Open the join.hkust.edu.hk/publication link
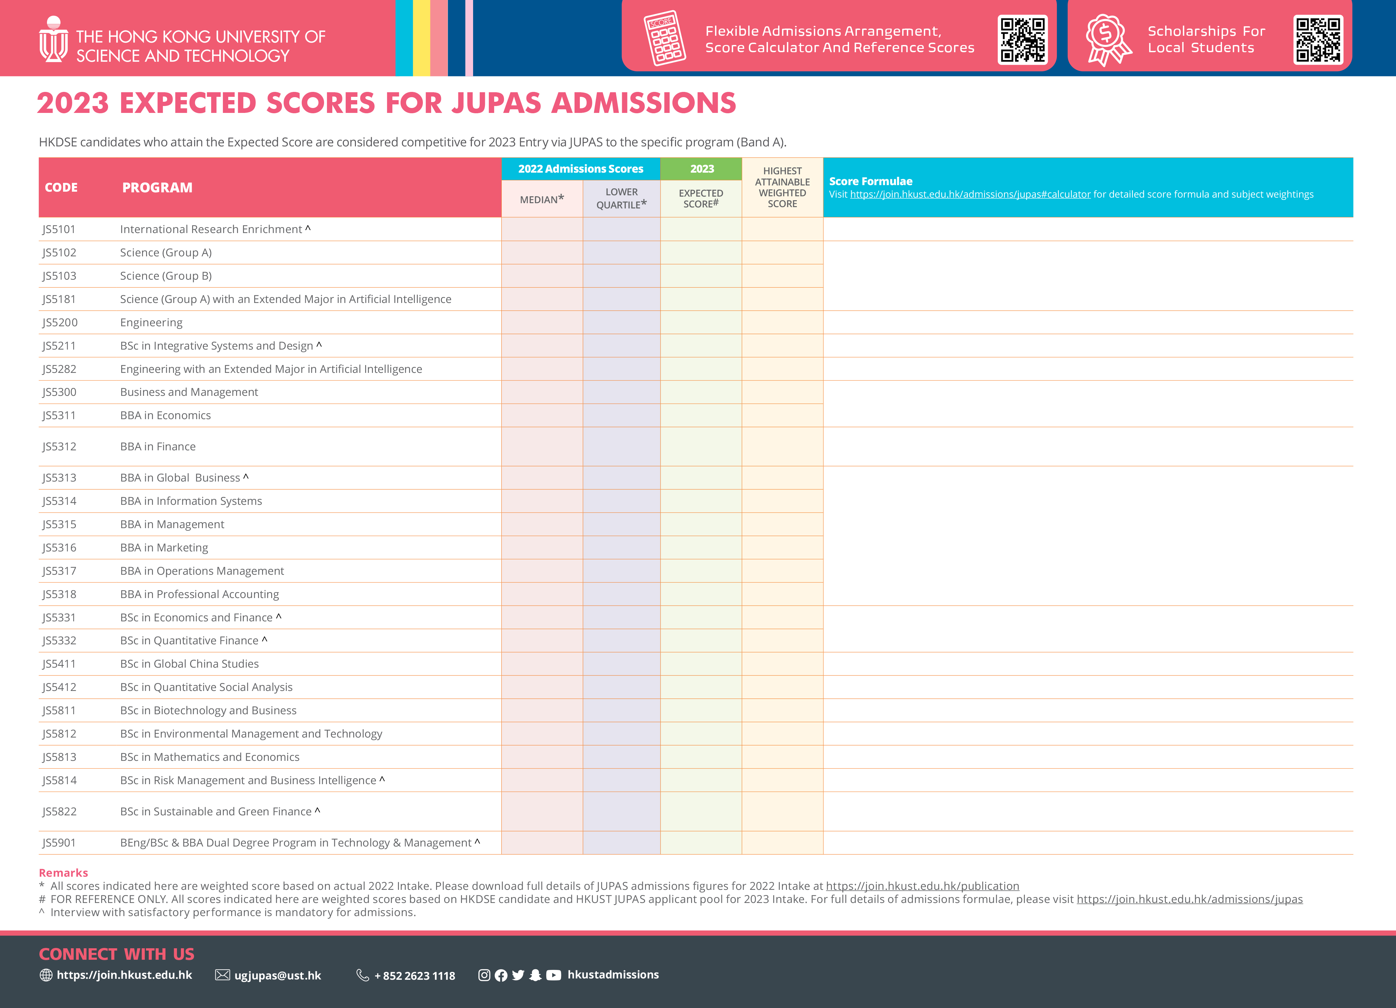The image size is (1396, 1008). point(922,886)
